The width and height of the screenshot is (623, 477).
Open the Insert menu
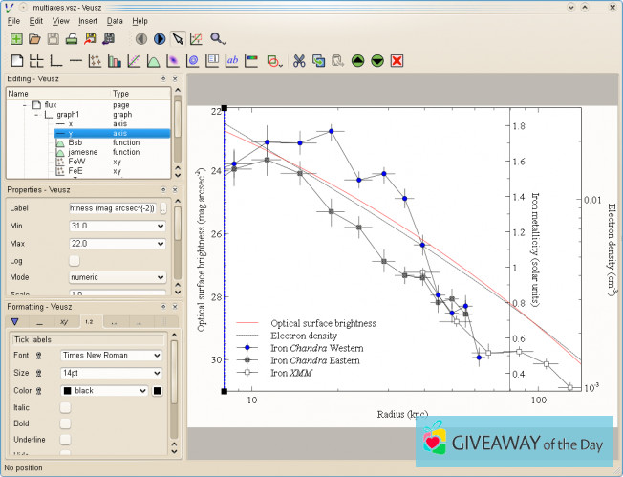pyautogui.click(x=88, y=21)
